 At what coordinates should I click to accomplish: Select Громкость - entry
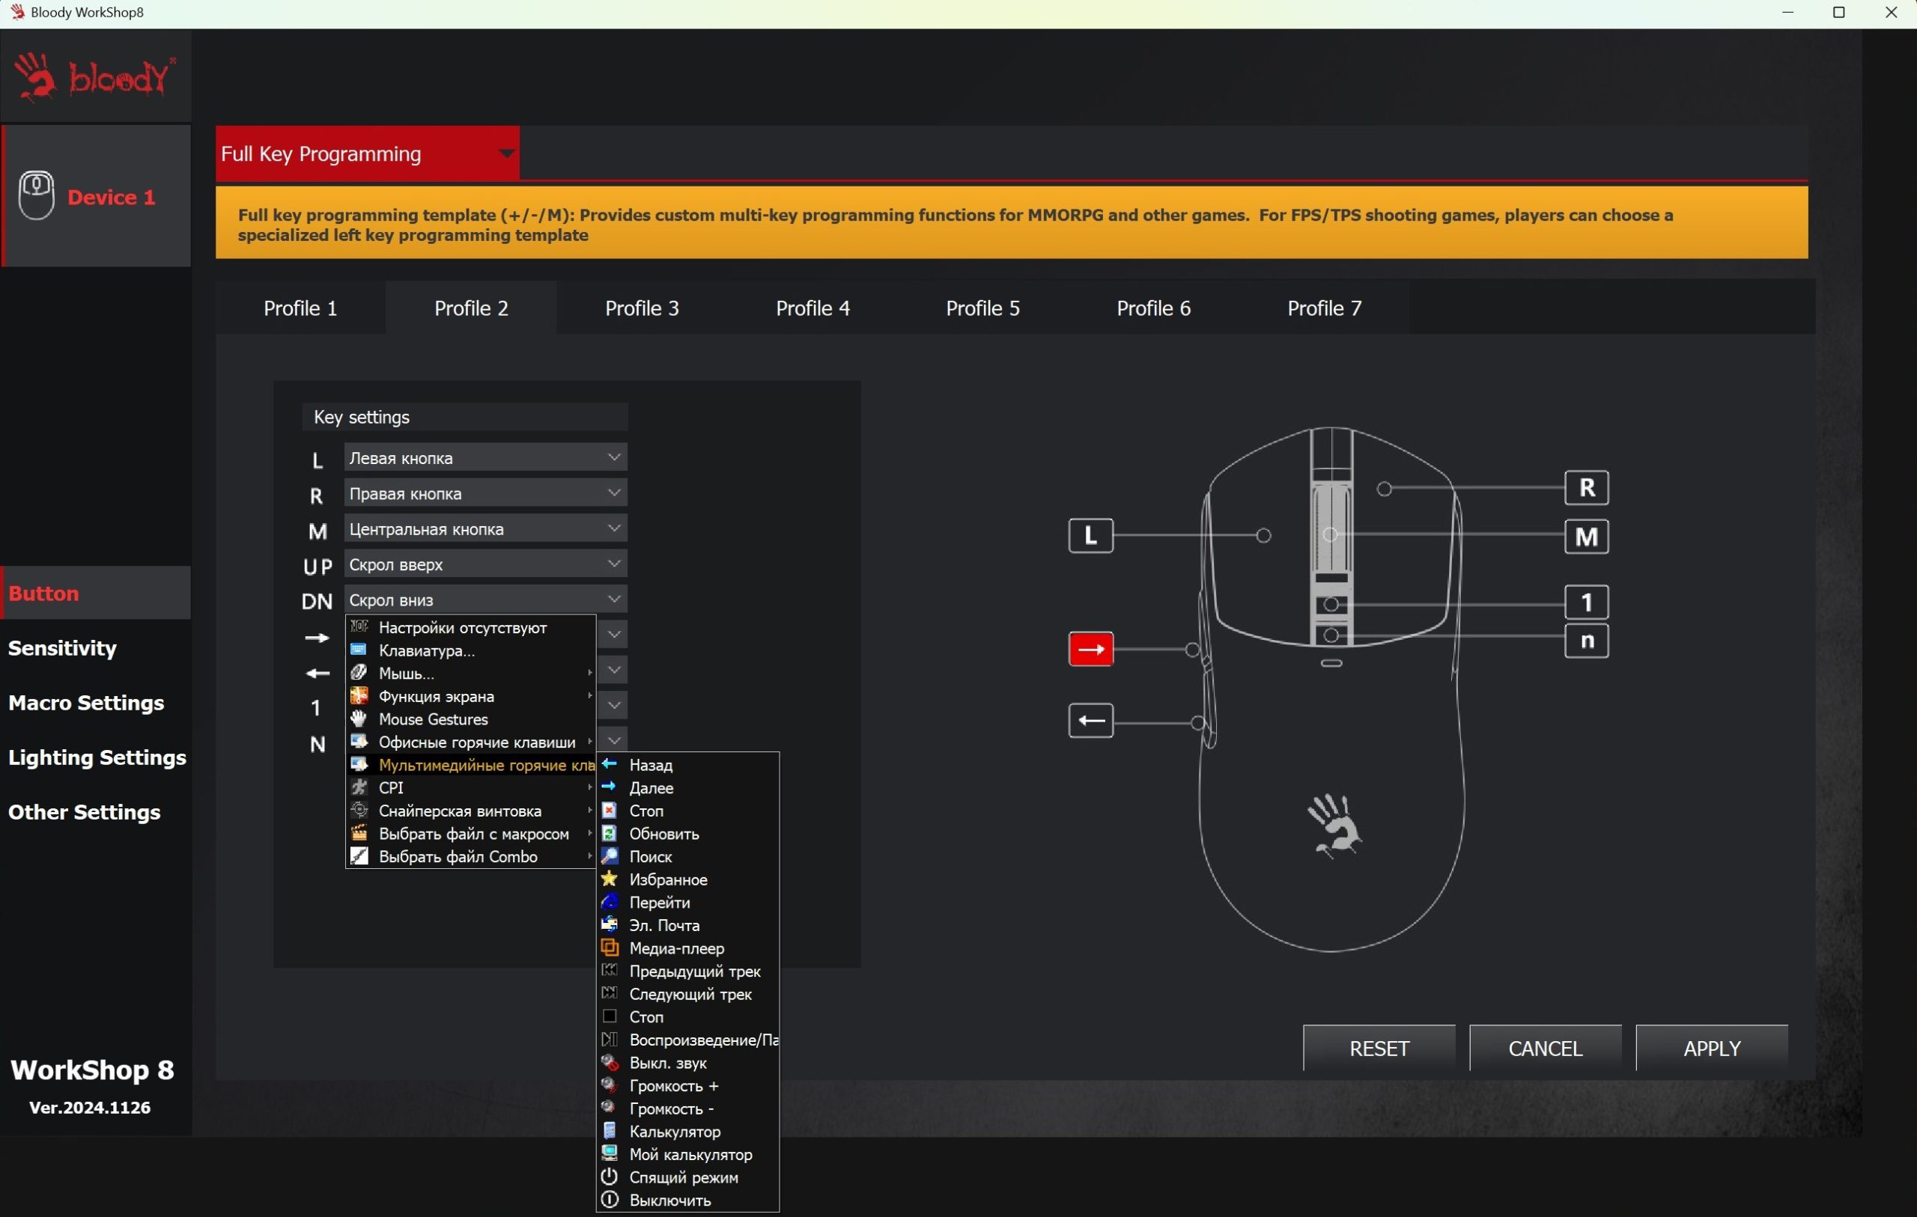point(687,1109)
